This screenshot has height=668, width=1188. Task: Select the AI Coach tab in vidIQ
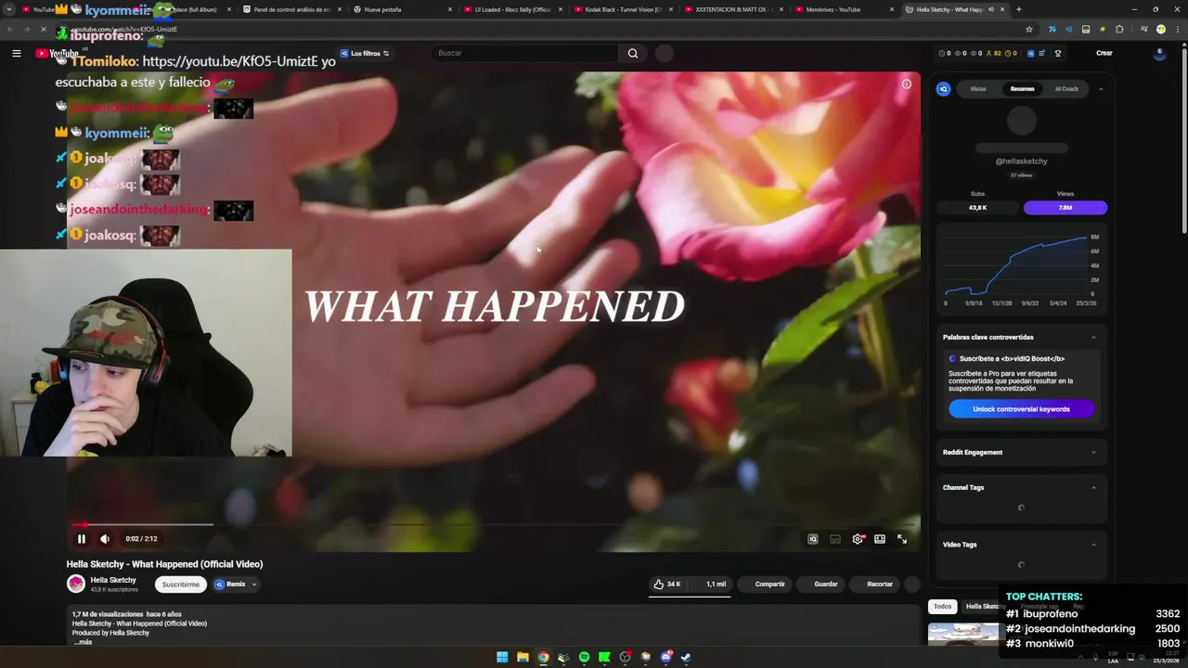1067,89
